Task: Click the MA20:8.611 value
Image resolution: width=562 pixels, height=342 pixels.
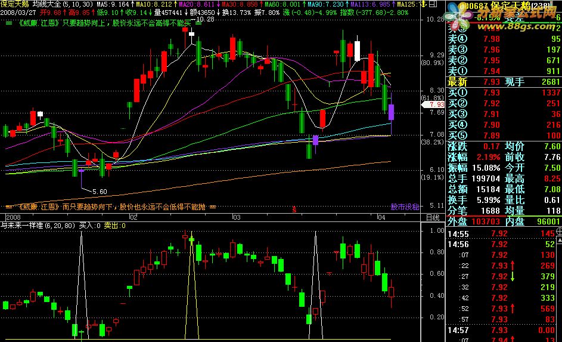Action: pyautogui.click(x=197, y=4)
